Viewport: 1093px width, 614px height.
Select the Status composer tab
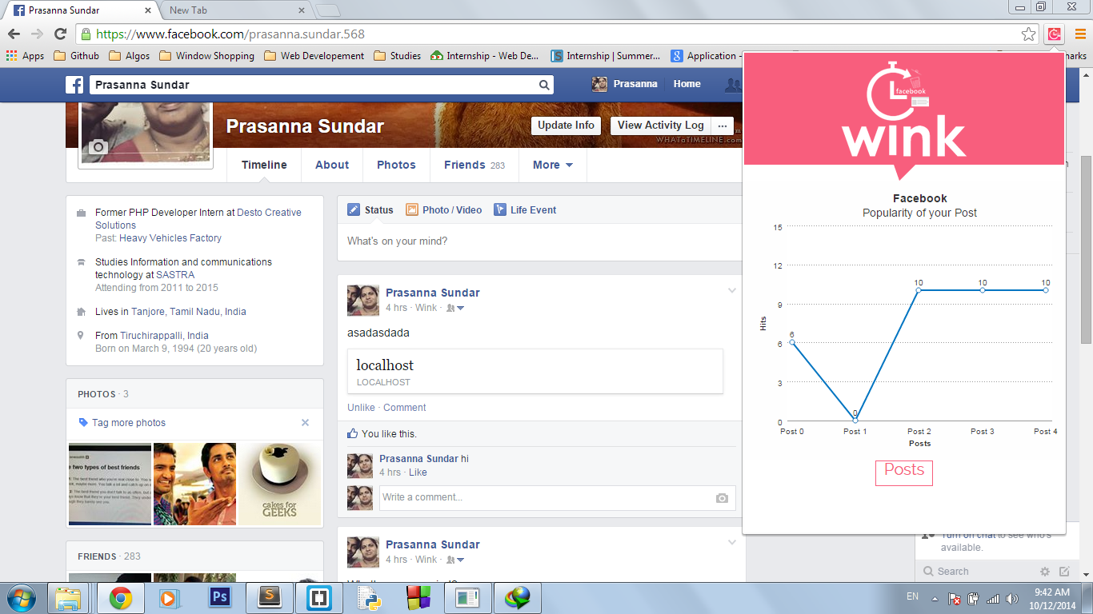tap(370, 210)
